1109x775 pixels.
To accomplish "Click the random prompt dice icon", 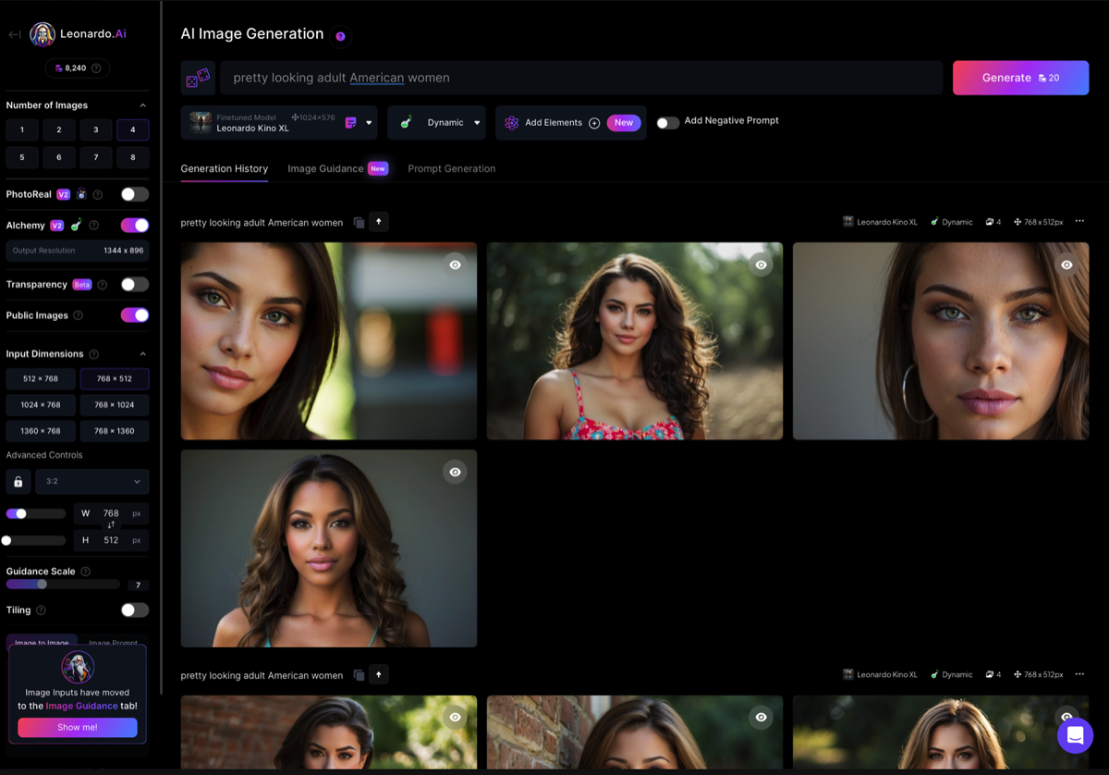I will click(x=198, y=79).
